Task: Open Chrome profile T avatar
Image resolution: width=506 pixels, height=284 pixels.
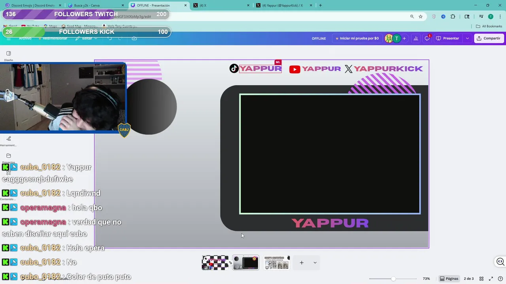Action: [x=491, y=17]
